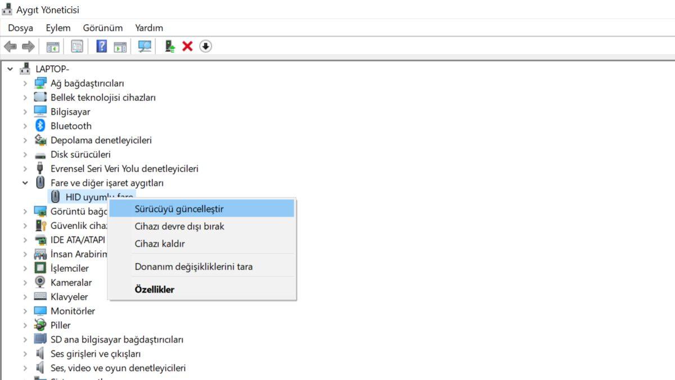The width and height of the screenshot is (675, 380).
Task: Select Cihazı devre dışı bırak
Action: coord(179,226)
